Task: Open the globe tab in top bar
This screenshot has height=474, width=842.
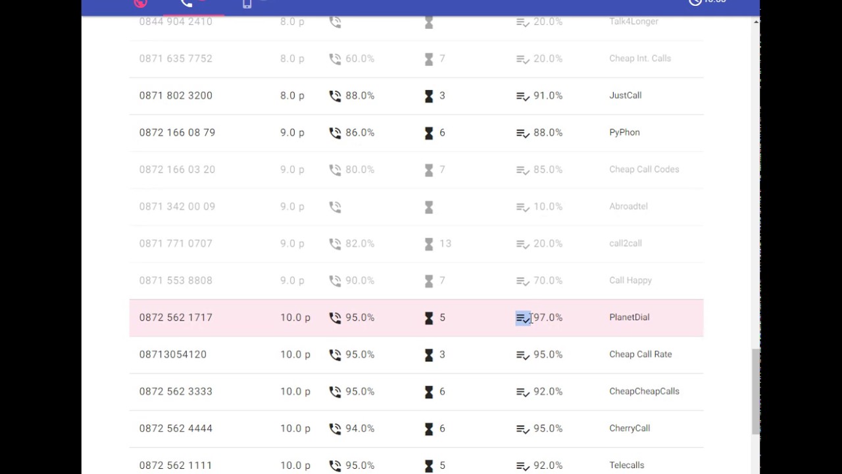Action: coord(140,3)
